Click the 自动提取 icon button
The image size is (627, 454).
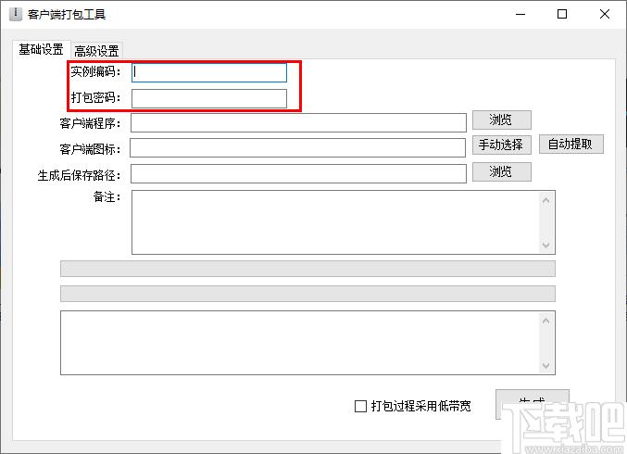click(x=571, y=144)
